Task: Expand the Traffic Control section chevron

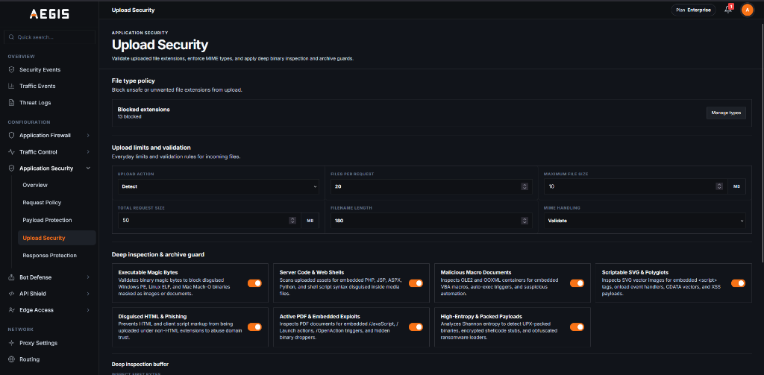Action: coord(88,152)
